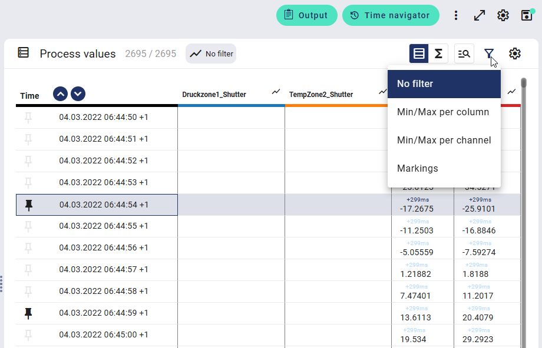Open the three-dot more options menu
This screenshot has height=348, width=542.
point(455,15)
